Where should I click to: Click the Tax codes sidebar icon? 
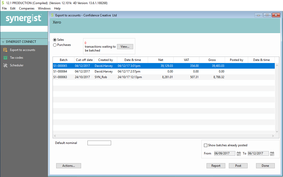tap(5, 58)
